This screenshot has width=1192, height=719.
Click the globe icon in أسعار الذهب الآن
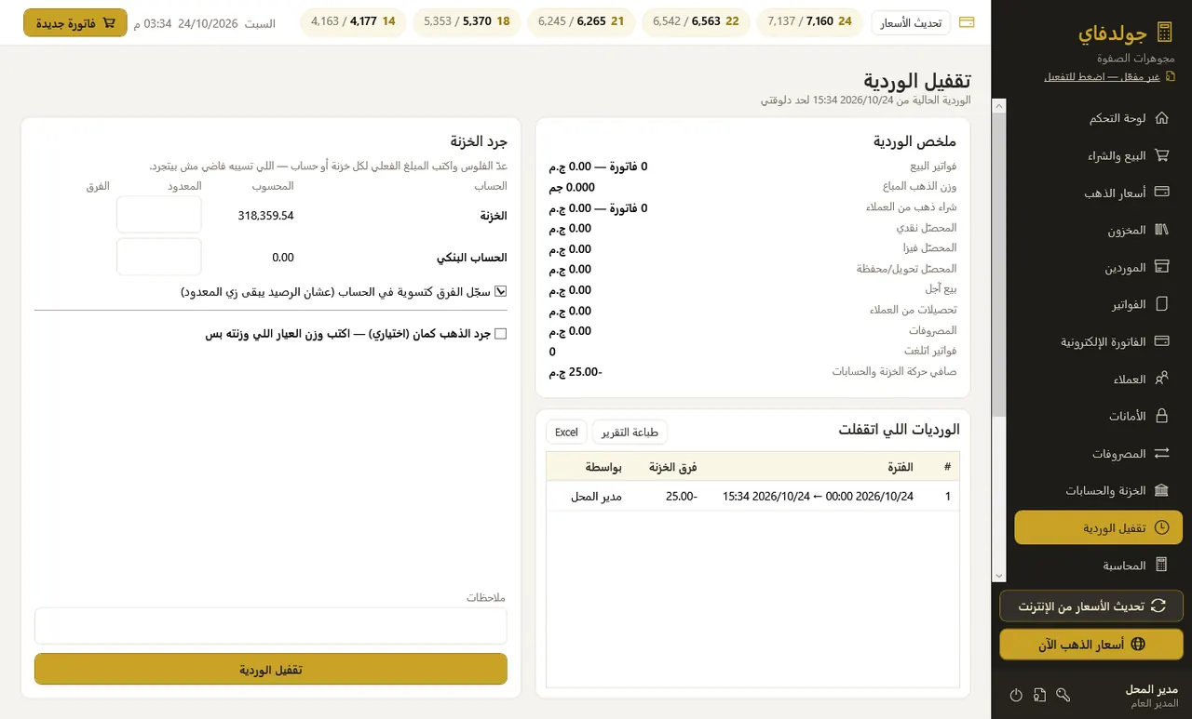[1137, 644]
